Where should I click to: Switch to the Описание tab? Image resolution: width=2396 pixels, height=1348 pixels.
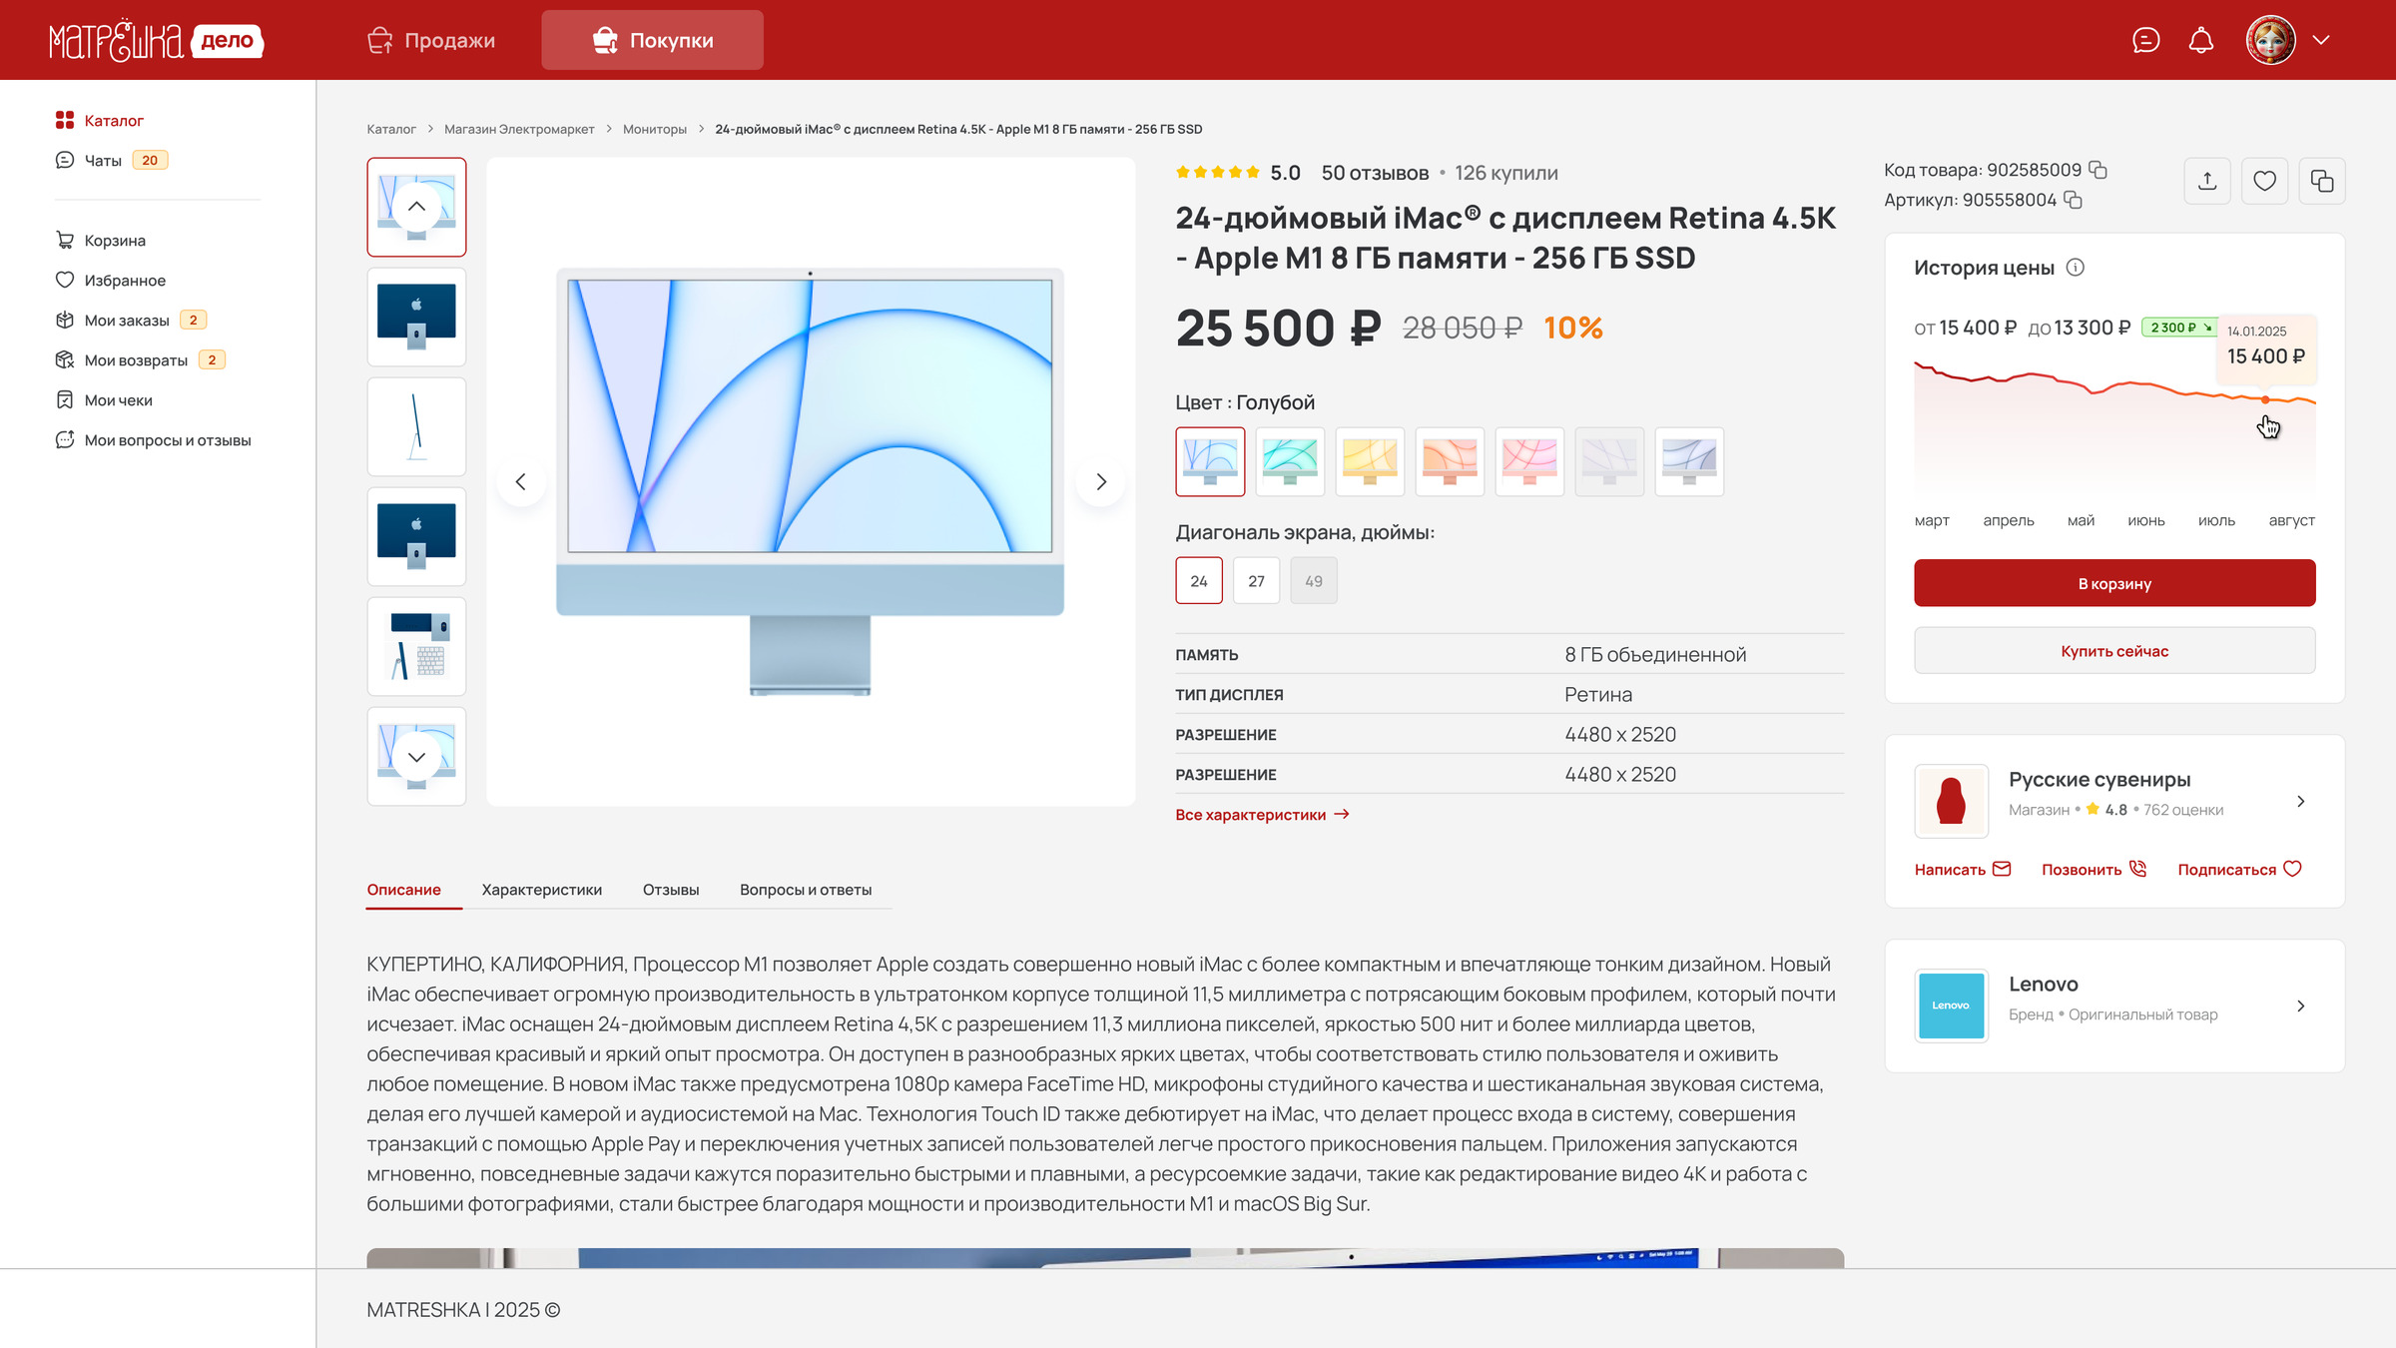point(403,890)
